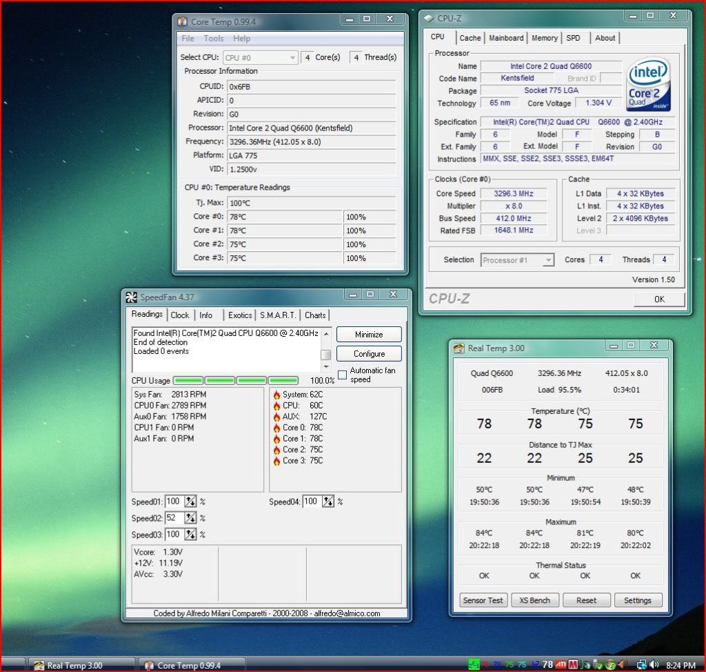Viewport: 706px width, 672px height.
Task: Open the Exotics tab in SpeedFan
Action: (x=240, y=315)
